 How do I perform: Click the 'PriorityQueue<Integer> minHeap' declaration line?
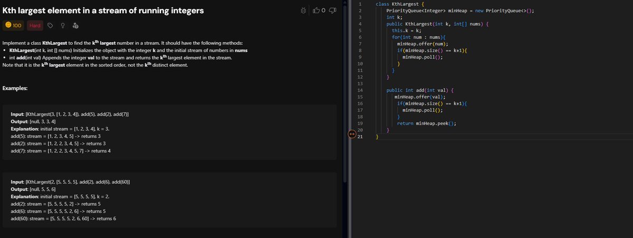point(461,11)
